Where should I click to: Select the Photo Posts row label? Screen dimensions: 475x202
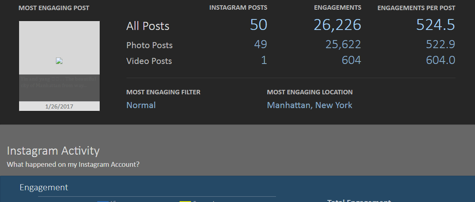coord(150,45)
